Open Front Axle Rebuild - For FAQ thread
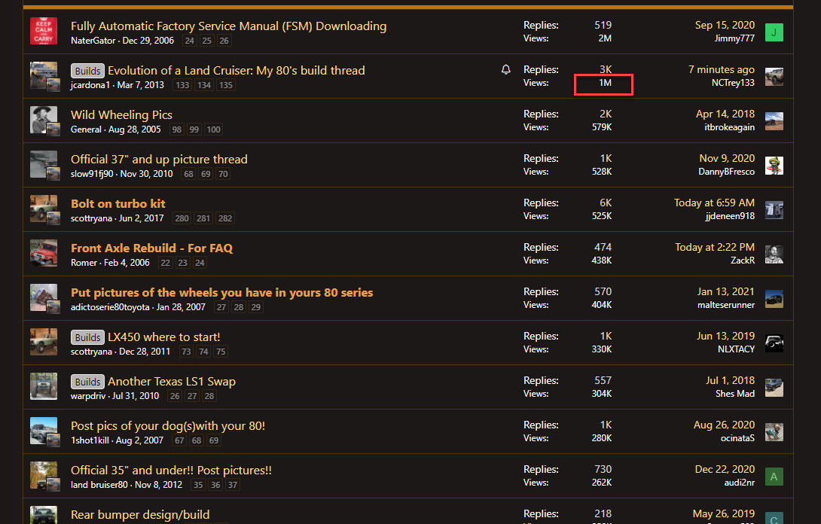The height and width of the screenshot is (524, 821). point(151,248)
